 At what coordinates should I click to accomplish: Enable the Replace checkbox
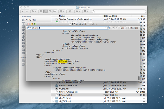click(130, 28)
